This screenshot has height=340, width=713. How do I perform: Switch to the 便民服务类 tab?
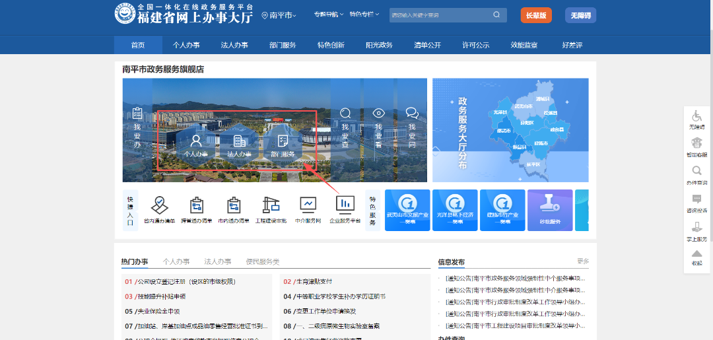coord(263,261)
